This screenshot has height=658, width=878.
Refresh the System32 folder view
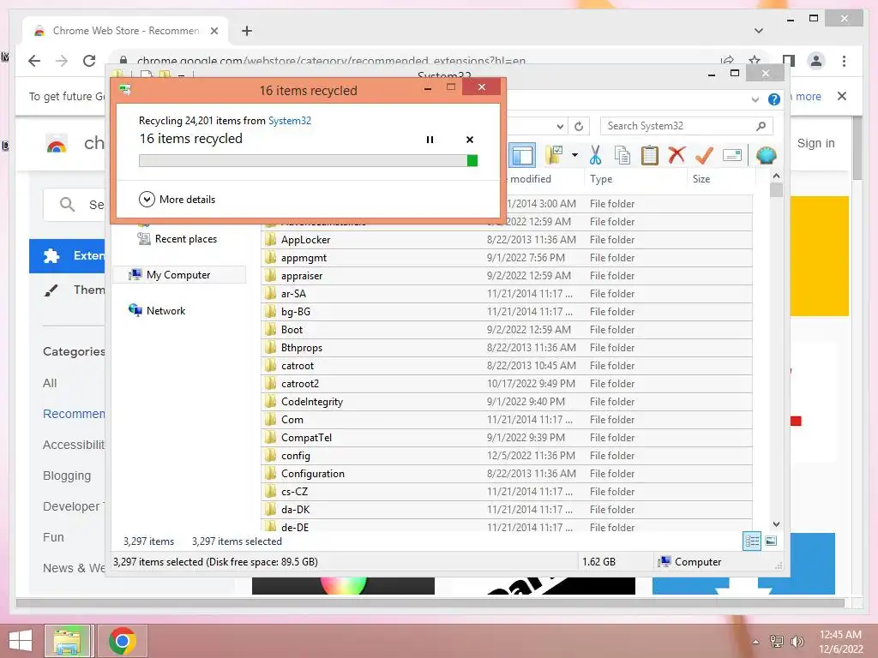click(x=579, y=127)
